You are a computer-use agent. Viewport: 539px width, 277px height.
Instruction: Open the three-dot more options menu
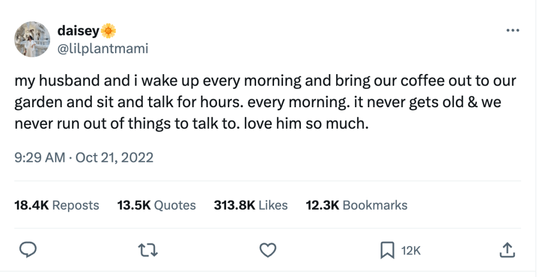tap(512, 30)
